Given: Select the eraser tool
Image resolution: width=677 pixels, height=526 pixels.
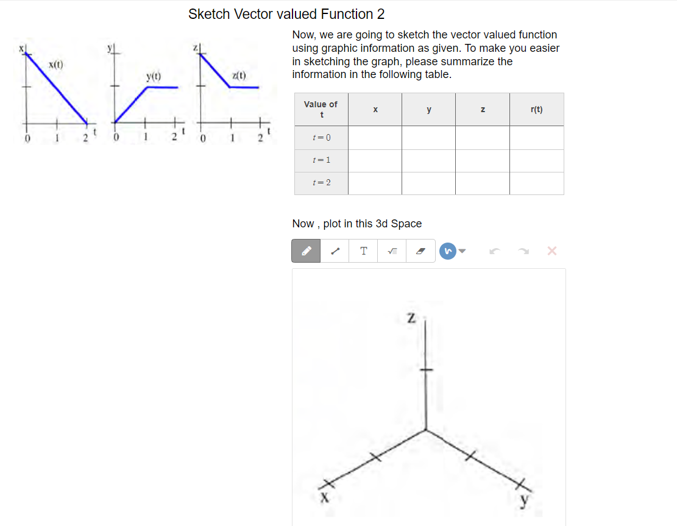Looking at the screenshot, I should (419, 251).
